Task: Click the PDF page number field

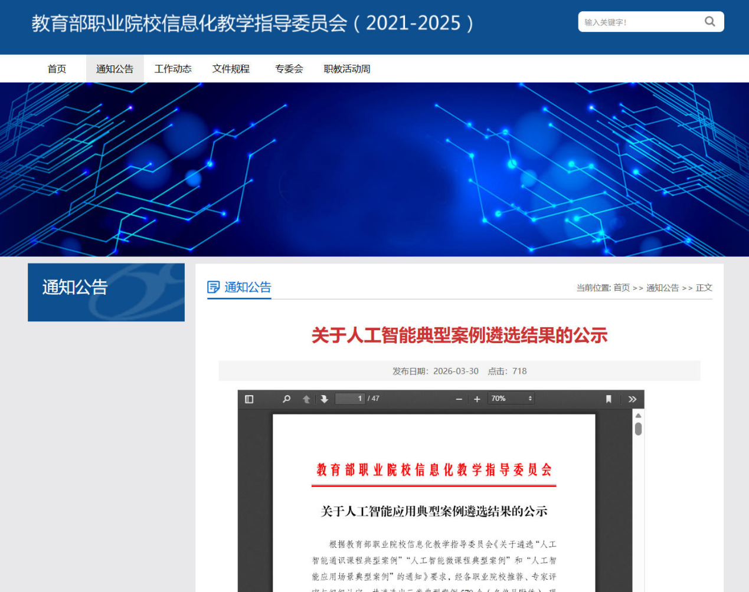Action: 350,399
